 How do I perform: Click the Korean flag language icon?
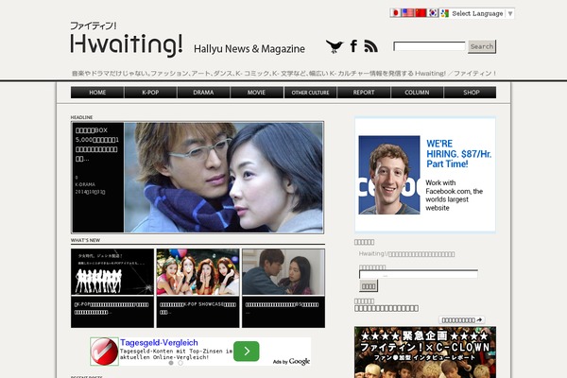(x=433, y=13)
